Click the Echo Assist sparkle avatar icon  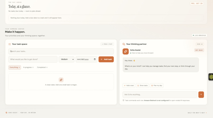pyautogui.click(x=126, y=52)
